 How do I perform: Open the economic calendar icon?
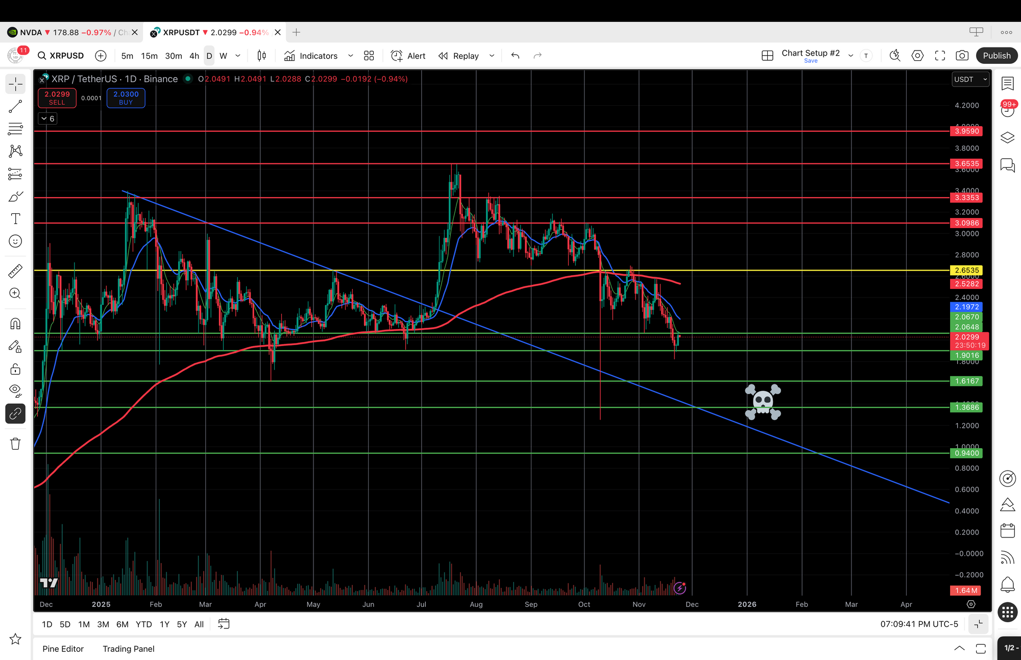click(x=1007, y=531)
